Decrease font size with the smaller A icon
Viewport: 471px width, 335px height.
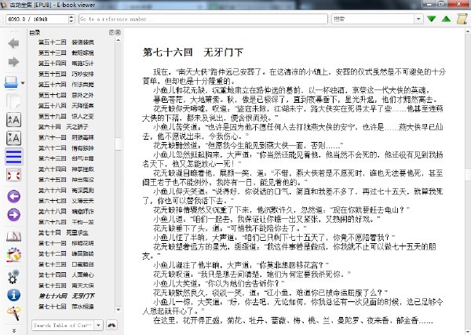[x=13, y=138]
